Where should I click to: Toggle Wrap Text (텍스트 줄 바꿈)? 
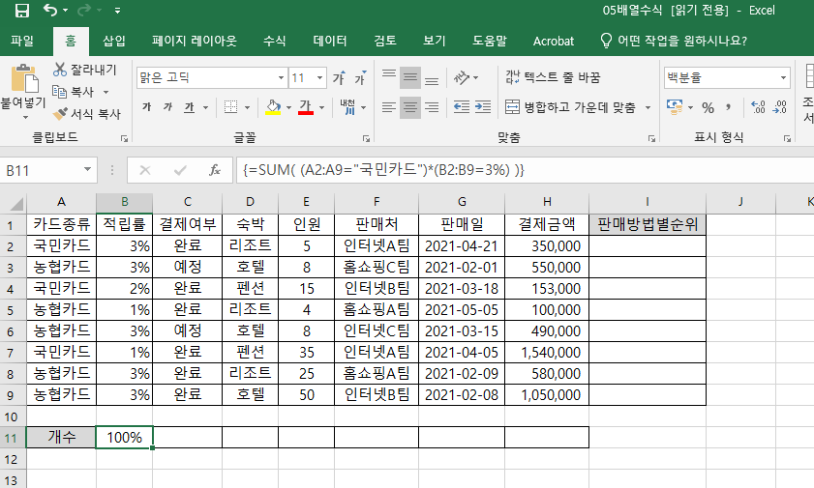pos(552,77)
